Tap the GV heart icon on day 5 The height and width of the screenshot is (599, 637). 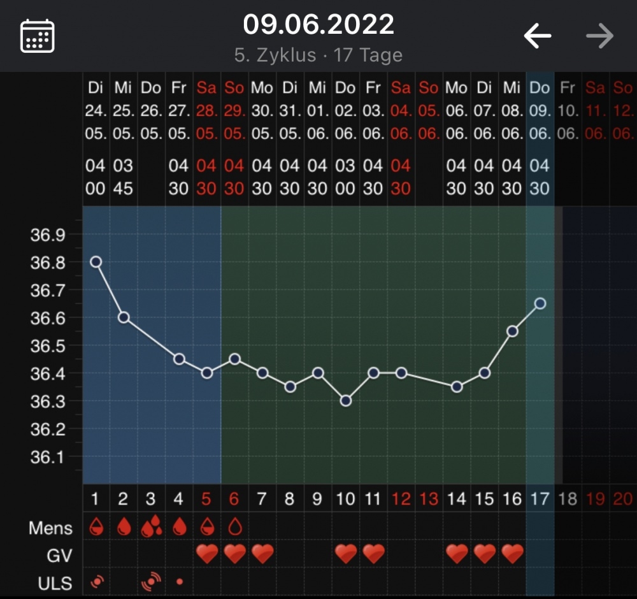coord(207,555)
